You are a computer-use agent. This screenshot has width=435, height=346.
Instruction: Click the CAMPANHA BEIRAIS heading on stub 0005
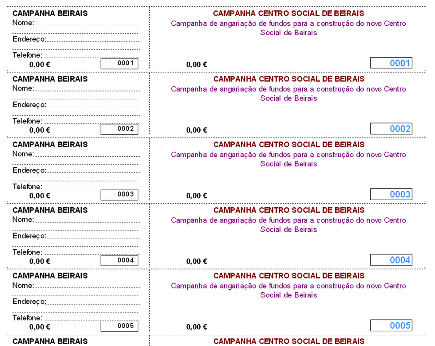[x=50, y=276]
